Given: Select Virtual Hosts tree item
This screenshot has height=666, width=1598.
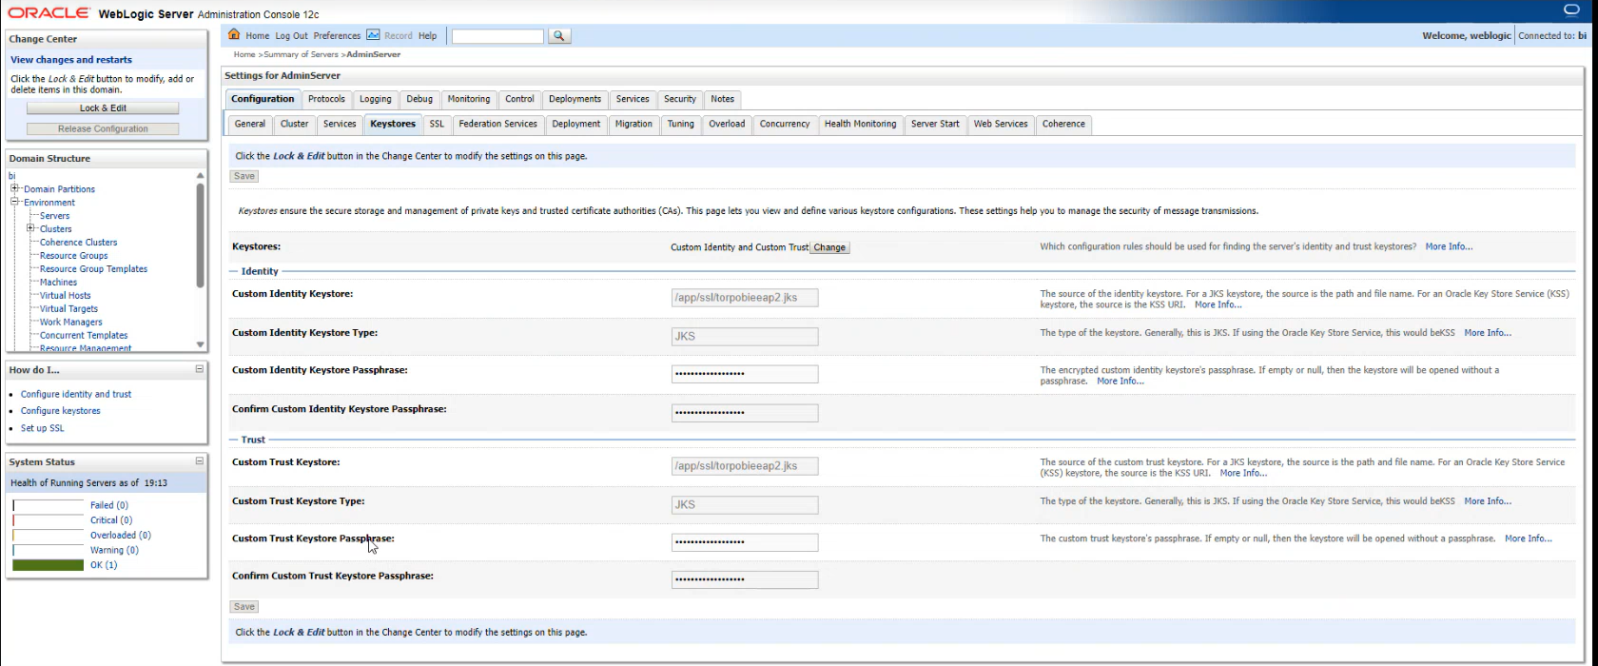Looking at the screenshot, I should [x=66, y=296].
